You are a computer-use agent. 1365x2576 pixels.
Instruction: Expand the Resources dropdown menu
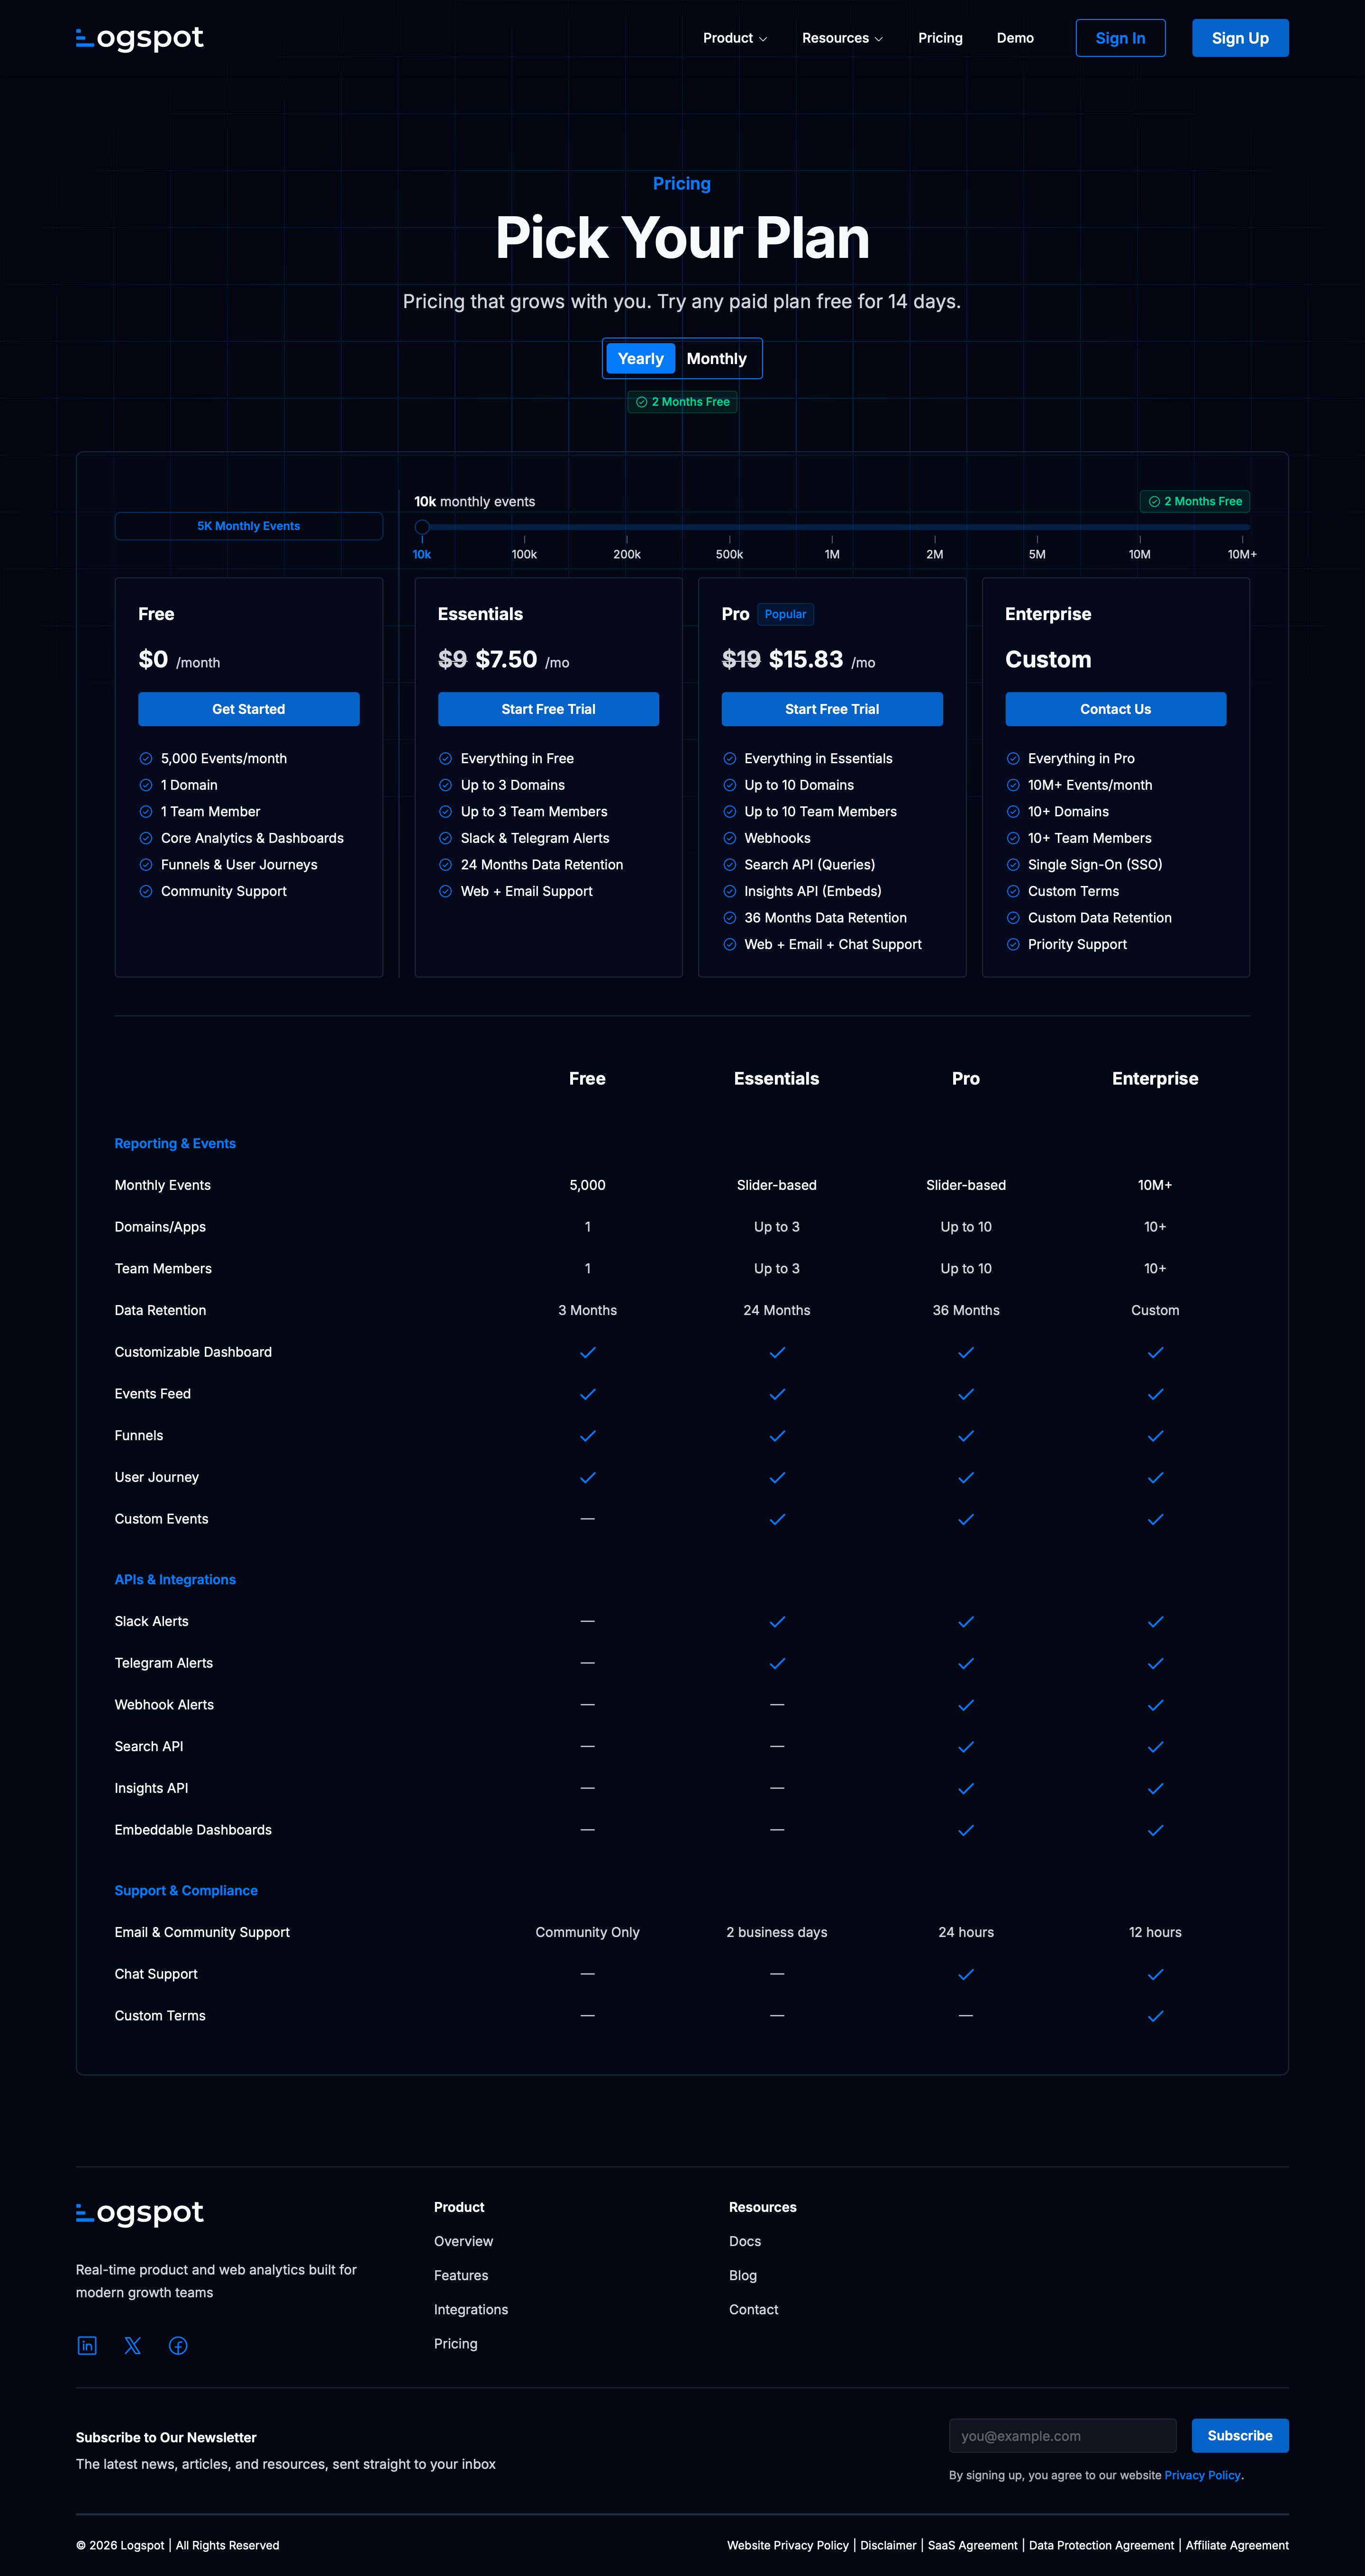pyautogui.click(x=842, y=38)
